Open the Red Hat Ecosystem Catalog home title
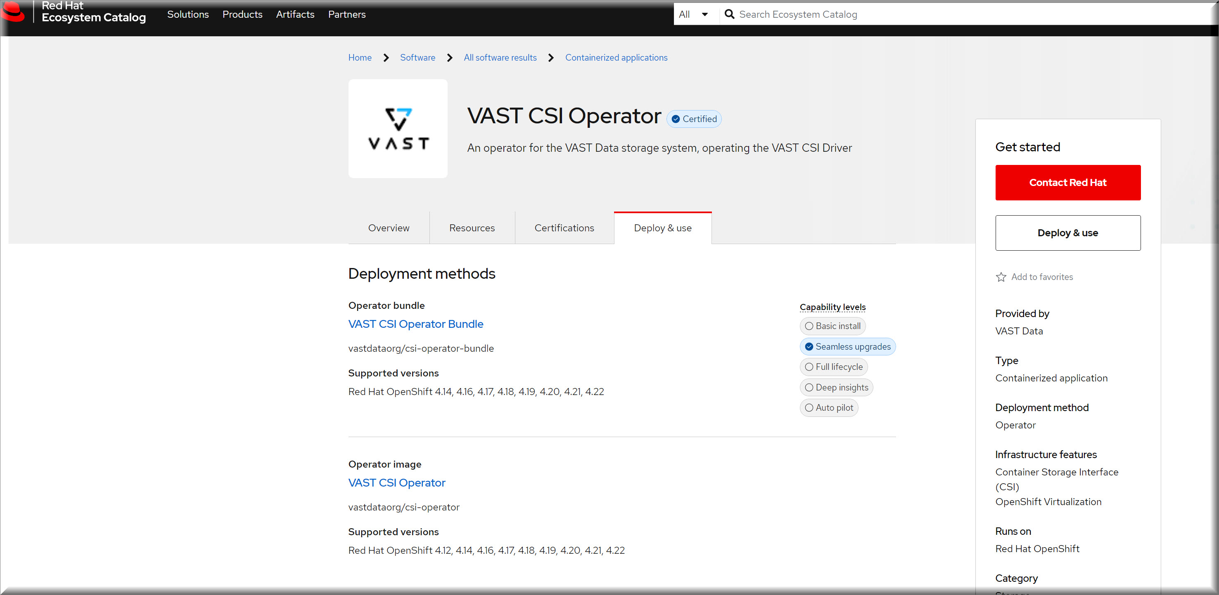Screen dimensions: 1219x595 (x=94, y=12)
